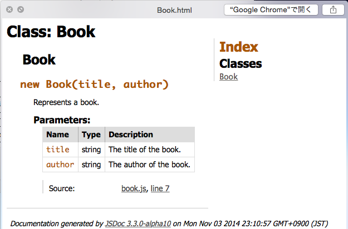348x229 pixels.
Task: Follow the book.js source link
Action: pos(134,188)
